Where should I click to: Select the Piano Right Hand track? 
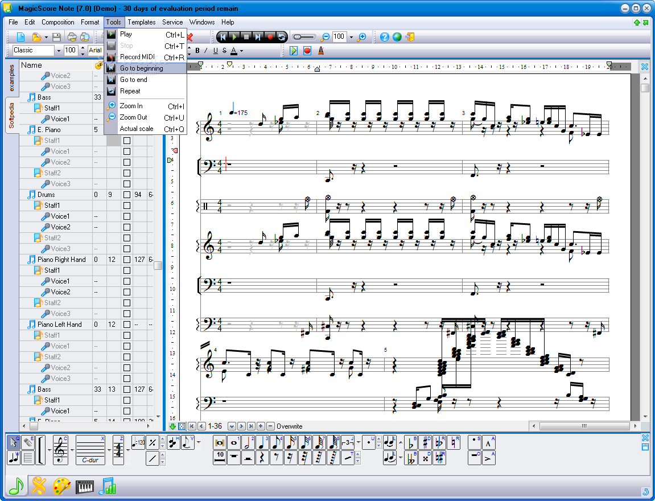pyautogui.click(x=61, y=260)
